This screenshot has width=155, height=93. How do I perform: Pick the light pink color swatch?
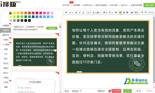[x=52, y=13]
